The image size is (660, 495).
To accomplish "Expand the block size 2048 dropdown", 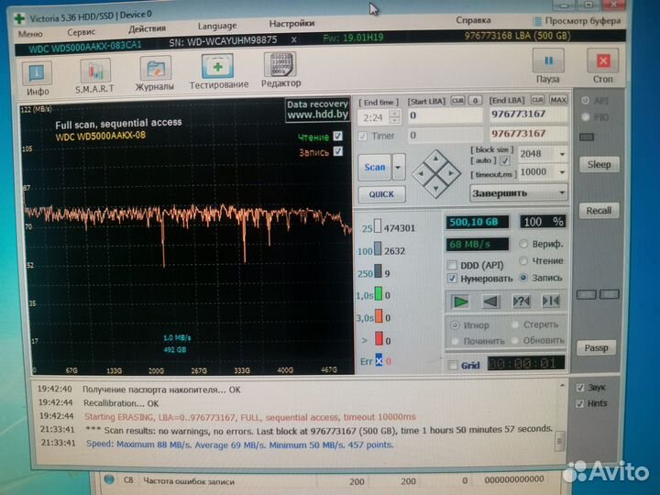I will 561,155.
